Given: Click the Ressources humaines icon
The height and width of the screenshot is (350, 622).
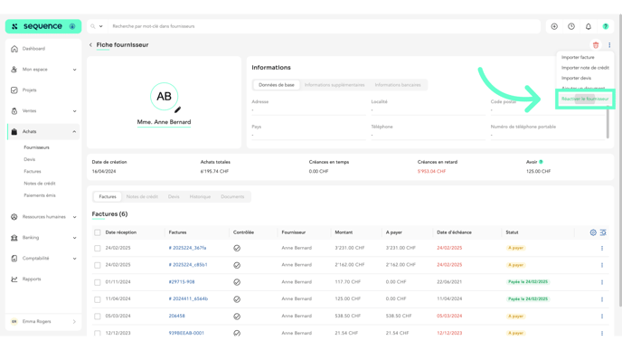Looking at the screenshot, I should pos(14,217).
